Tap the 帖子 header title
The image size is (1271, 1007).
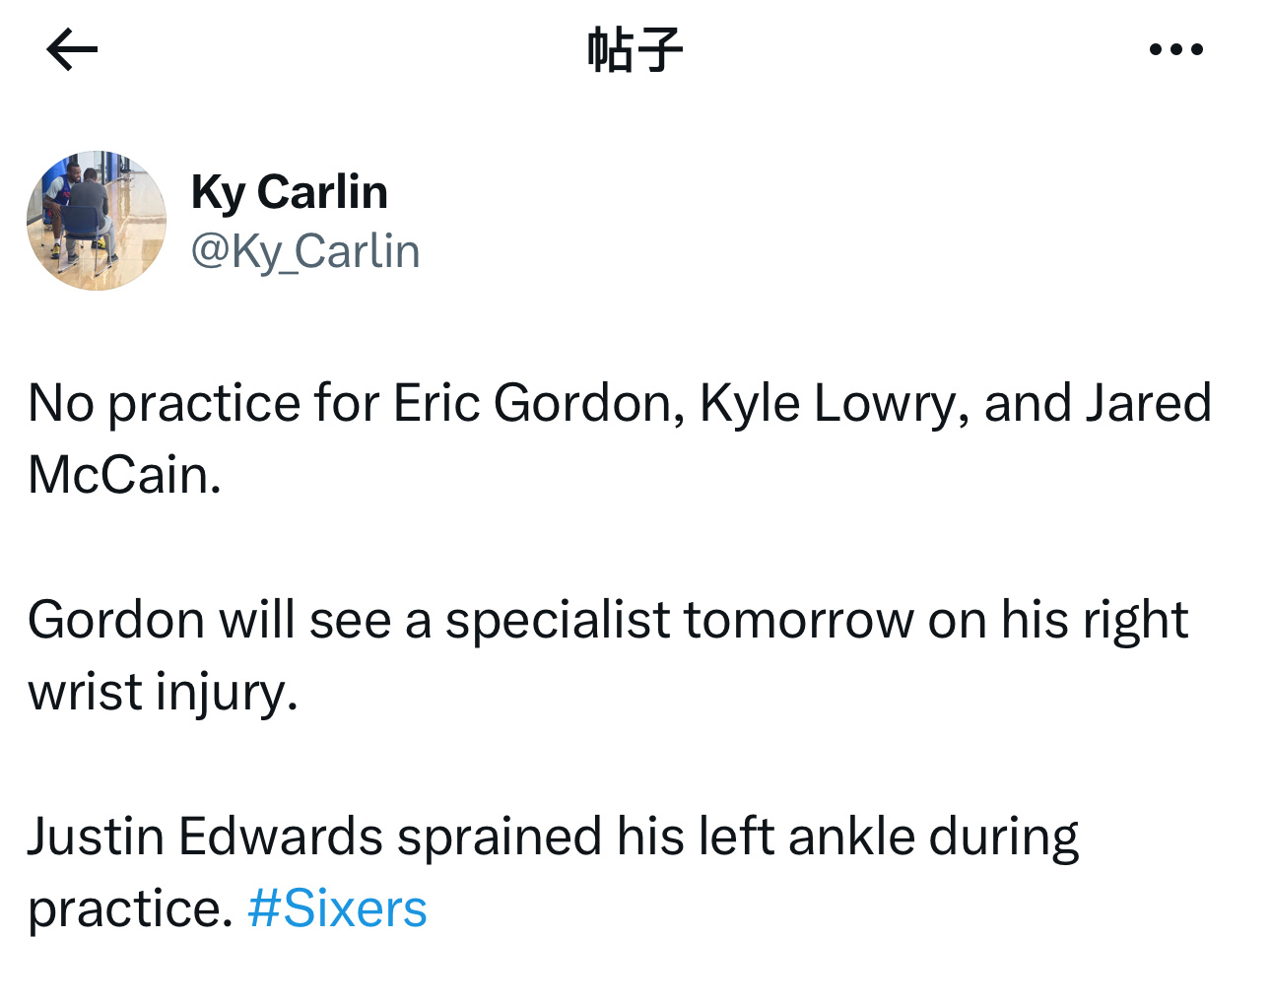click(x=635, y=49)
